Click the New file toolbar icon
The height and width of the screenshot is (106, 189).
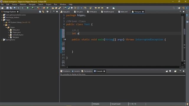2,8
